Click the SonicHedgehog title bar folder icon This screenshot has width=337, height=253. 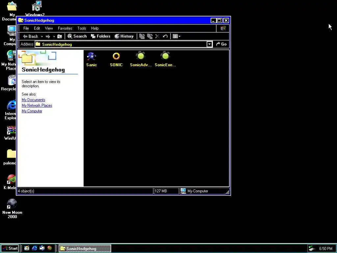21,20
